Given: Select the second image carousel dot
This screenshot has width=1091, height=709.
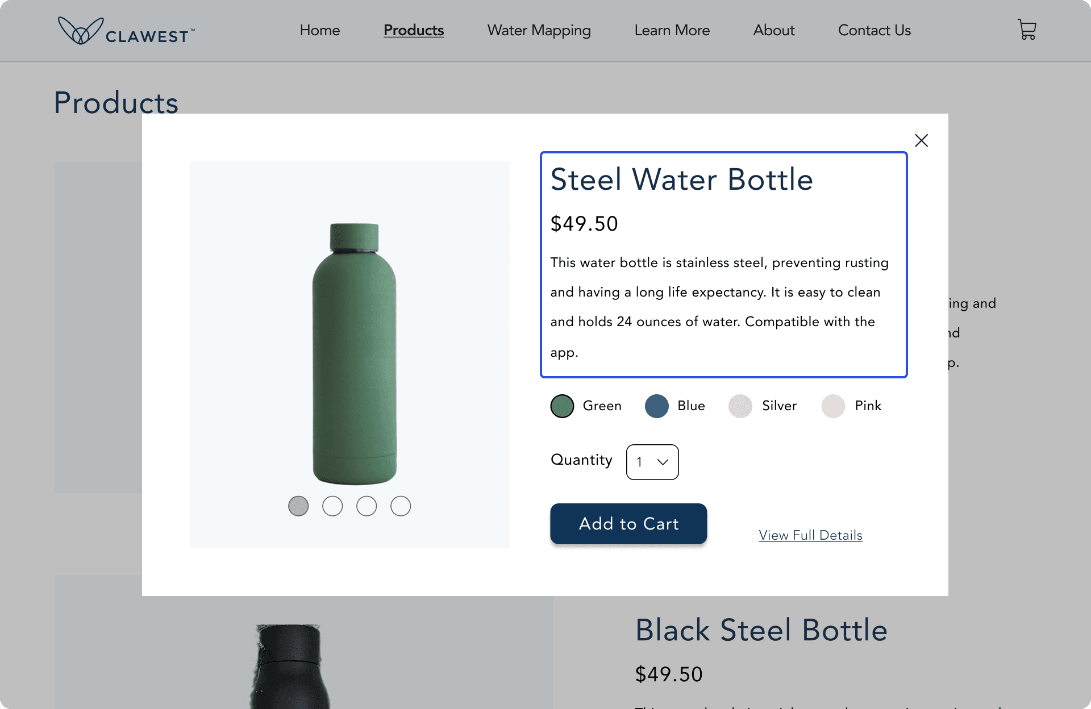Looking at the screenshot, I should (x=332, y=506).
